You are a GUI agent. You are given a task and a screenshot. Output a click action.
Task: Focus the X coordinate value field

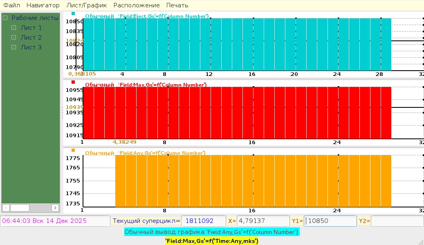coord(263,221)
